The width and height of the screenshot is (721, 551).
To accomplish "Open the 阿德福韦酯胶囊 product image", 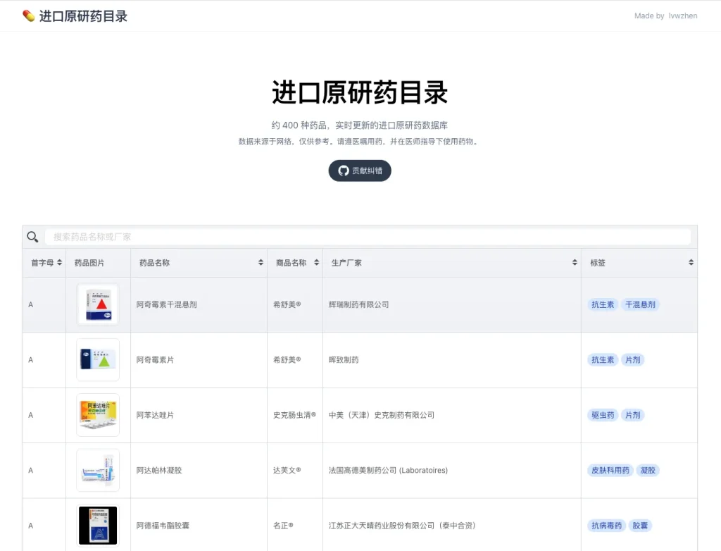I will point(98,525).
